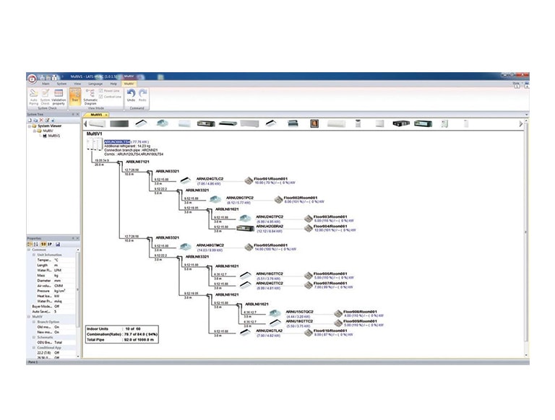Image resolution: width=555 pixels, height=420 pixels.
Task: Click the Properties panel vertical scrollbar
Action: click(77, 303)
